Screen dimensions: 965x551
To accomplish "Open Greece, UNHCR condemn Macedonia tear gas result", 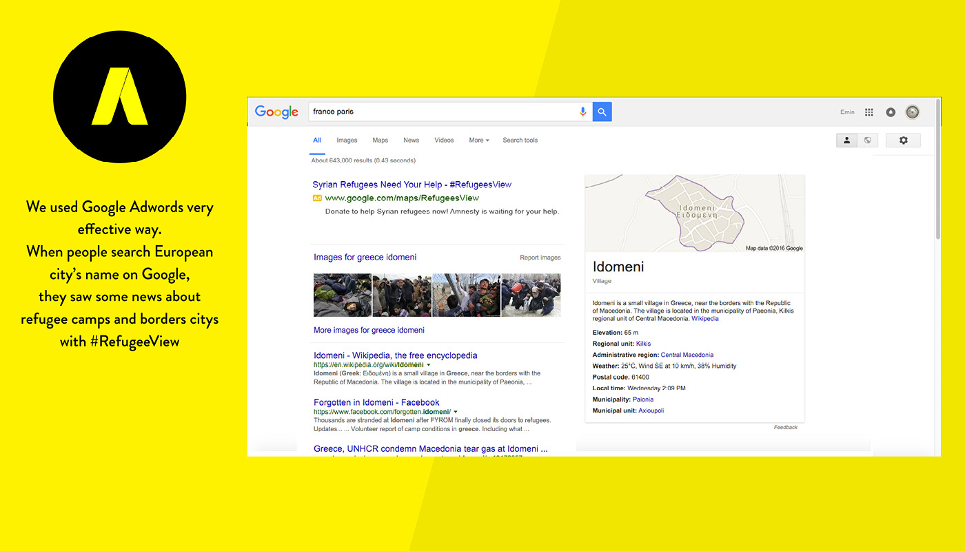I will 431,448.
